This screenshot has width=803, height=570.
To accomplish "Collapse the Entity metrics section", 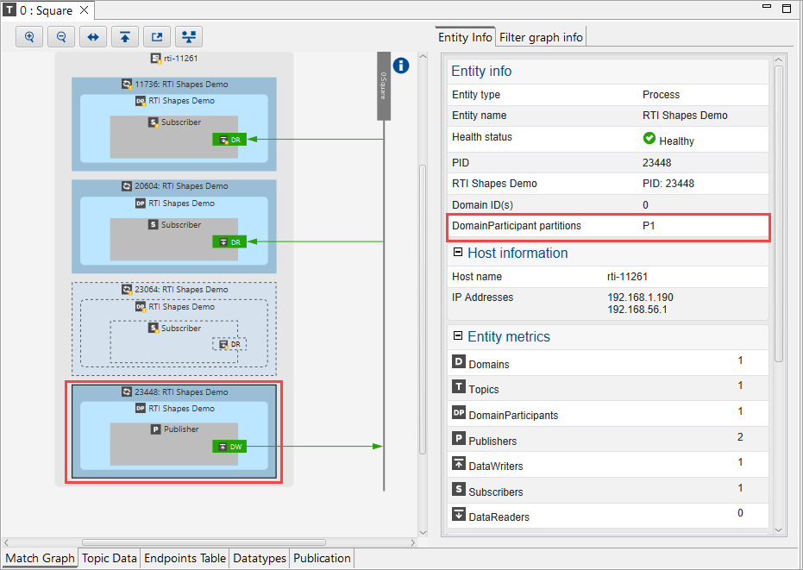I will (x=458, y=336).
